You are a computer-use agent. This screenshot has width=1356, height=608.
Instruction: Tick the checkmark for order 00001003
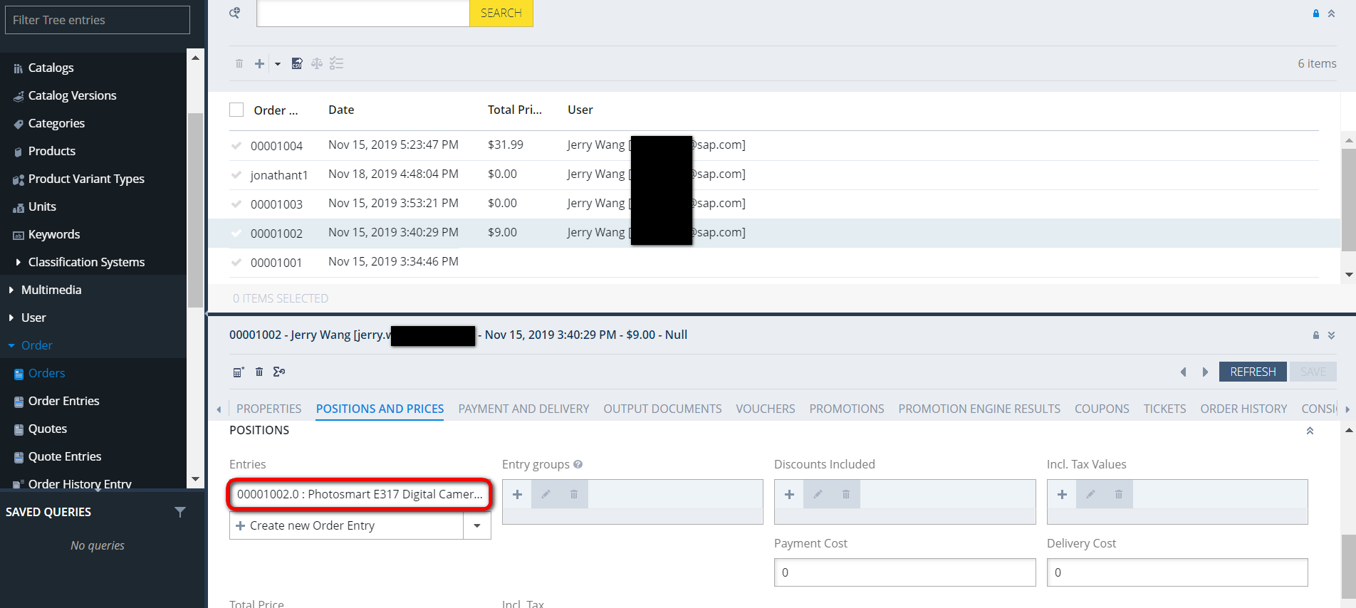click(x=236, y=204)
